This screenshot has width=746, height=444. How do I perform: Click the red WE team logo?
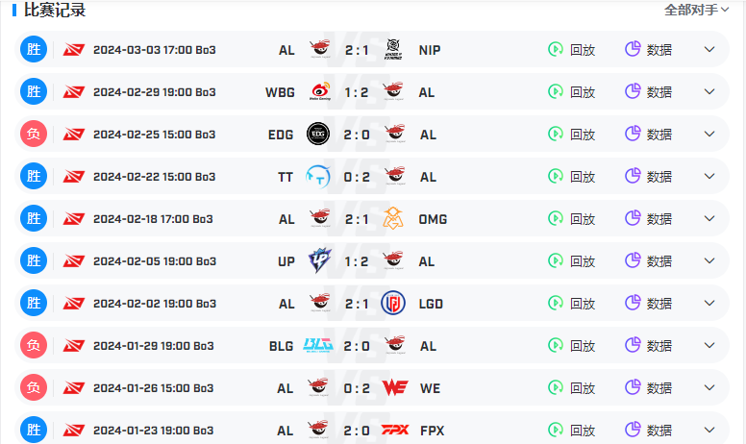(x=395, y=388)
